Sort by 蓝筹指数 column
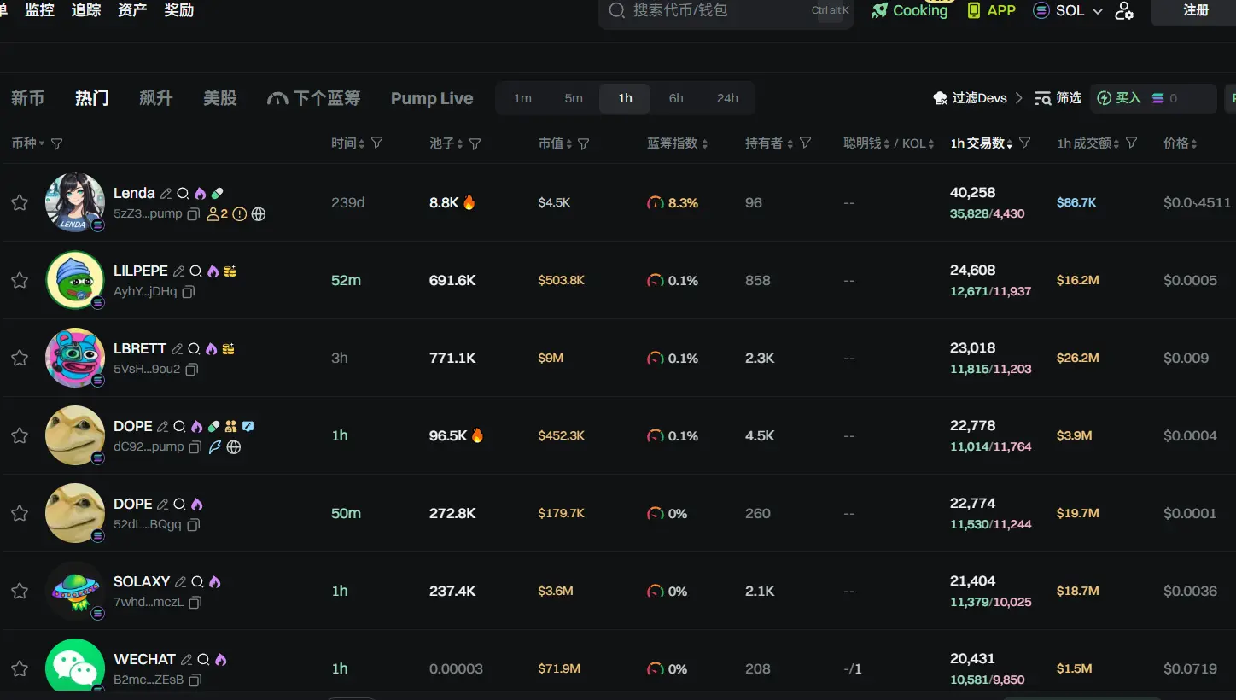The height and width of the screenshot is (700, 1236). point(678,143)
